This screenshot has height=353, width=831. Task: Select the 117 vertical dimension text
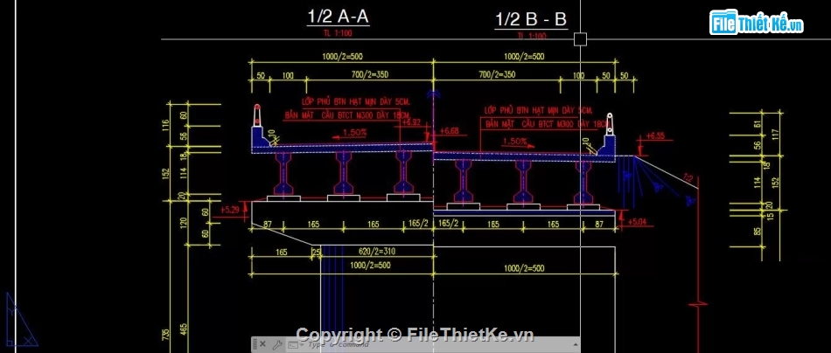pyautogui.click(x=776, y=135)
